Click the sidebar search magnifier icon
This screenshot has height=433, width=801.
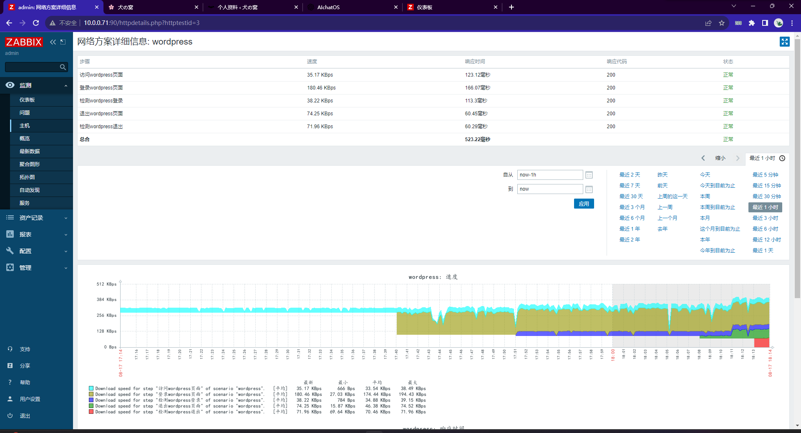(63, 67)
